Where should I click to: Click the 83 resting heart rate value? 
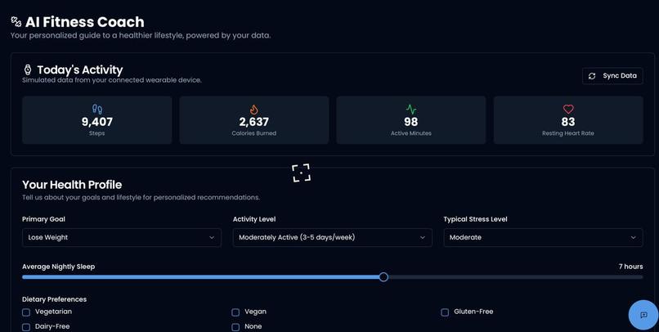tap(568, 122)
